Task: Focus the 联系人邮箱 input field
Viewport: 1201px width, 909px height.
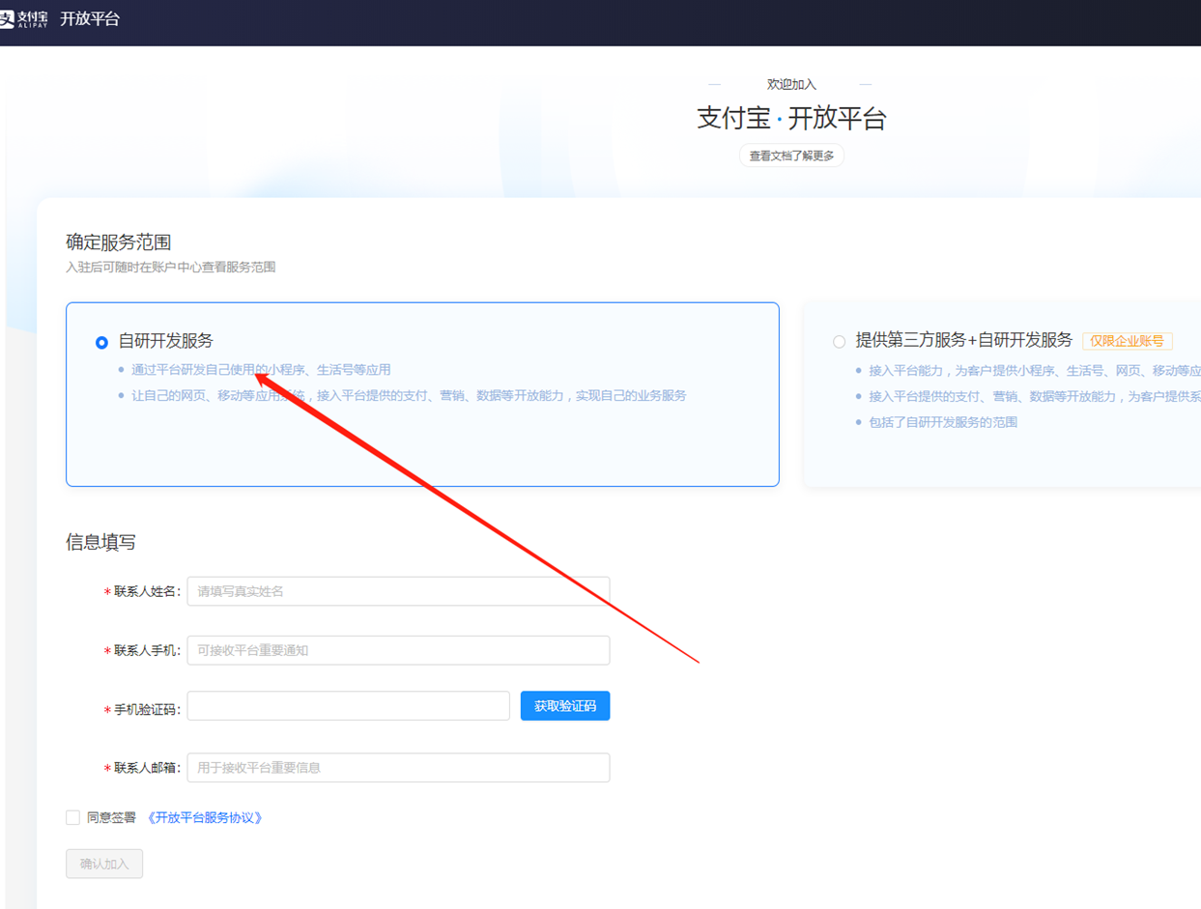Action: tap(398, 768)
